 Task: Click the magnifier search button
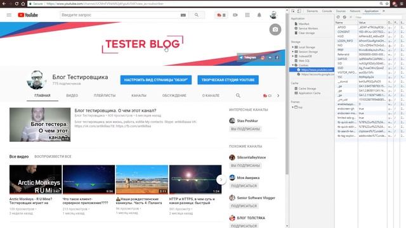(197, 15)
